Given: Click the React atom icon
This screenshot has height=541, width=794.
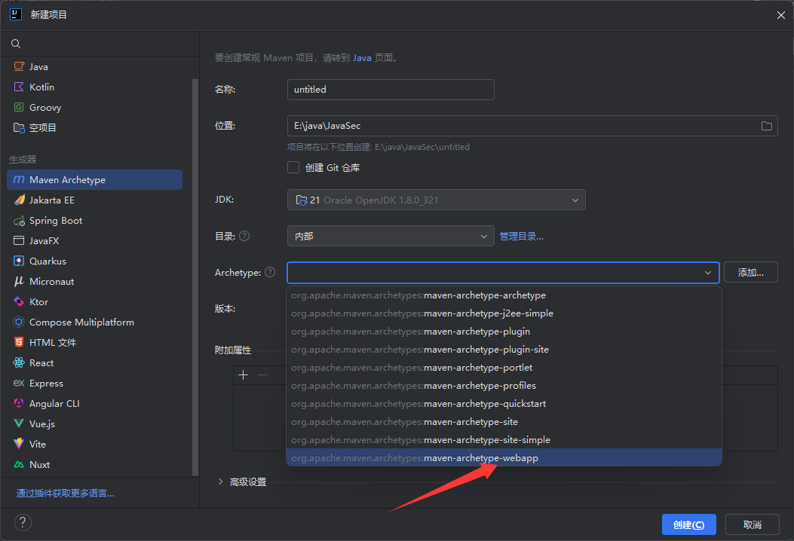Looking at the screenshot, I should pos(19,363).
